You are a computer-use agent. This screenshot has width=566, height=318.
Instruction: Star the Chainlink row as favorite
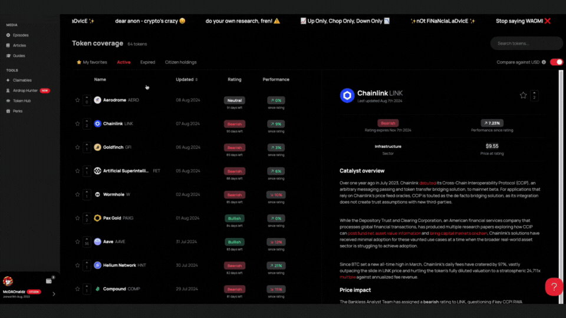click(x=77, y=124)
